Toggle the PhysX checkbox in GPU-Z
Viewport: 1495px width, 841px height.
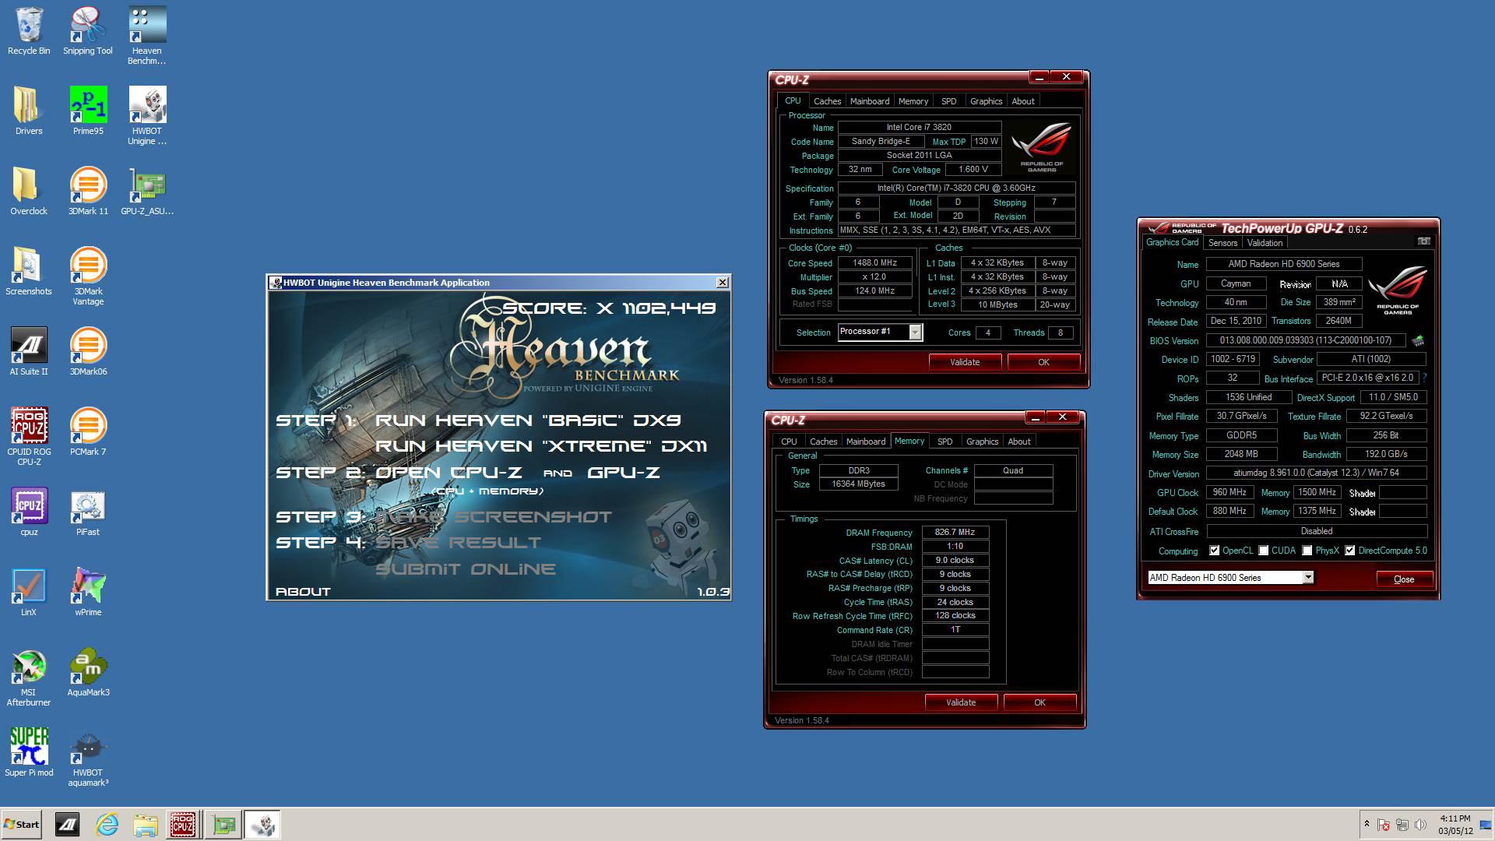[x=1307, y=551]
